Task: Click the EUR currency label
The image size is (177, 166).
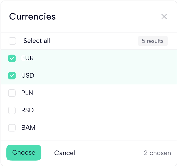Action: 28,58
